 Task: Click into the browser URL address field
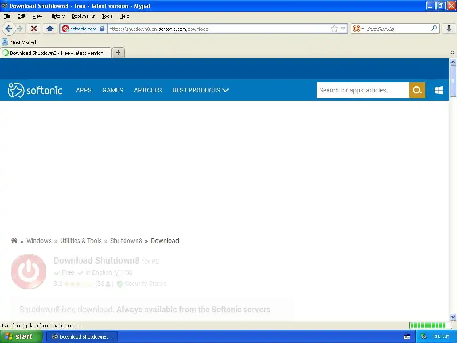point(219,29)
